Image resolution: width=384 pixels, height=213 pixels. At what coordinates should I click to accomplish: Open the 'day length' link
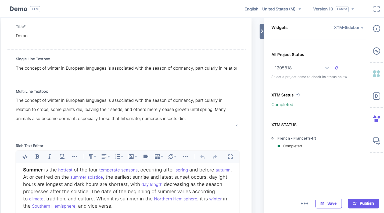coord(152,184)
